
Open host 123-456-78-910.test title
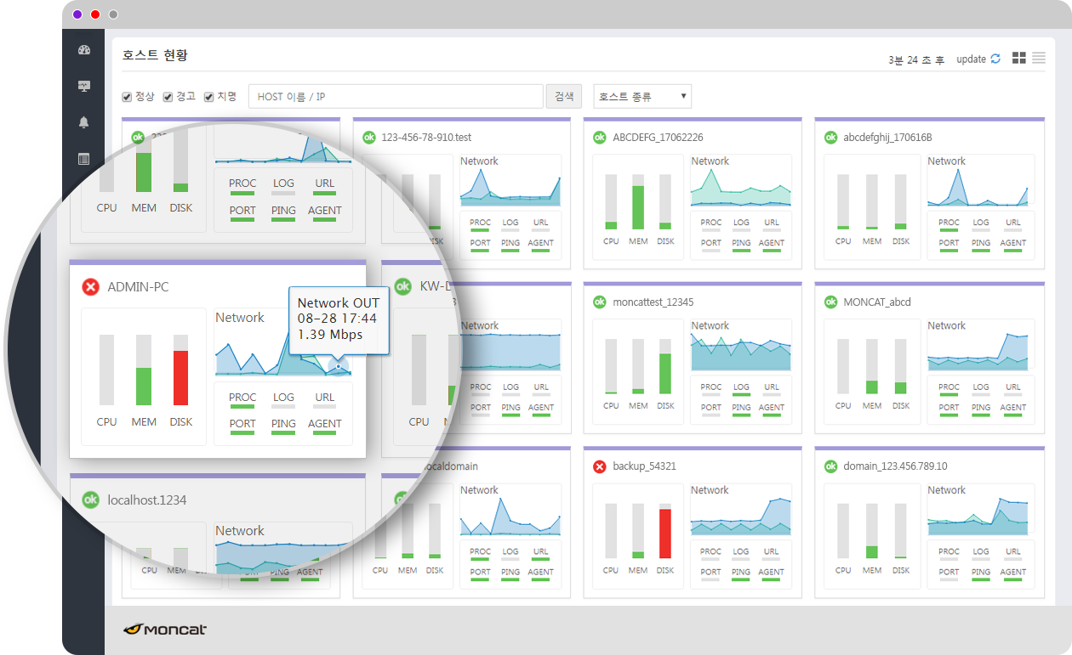(426, 137)
